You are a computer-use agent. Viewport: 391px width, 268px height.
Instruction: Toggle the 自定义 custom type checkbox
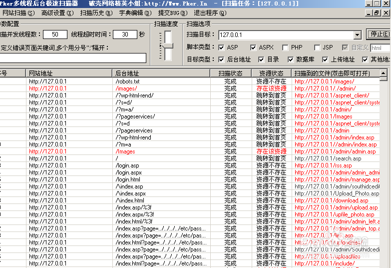coord(345,47)
